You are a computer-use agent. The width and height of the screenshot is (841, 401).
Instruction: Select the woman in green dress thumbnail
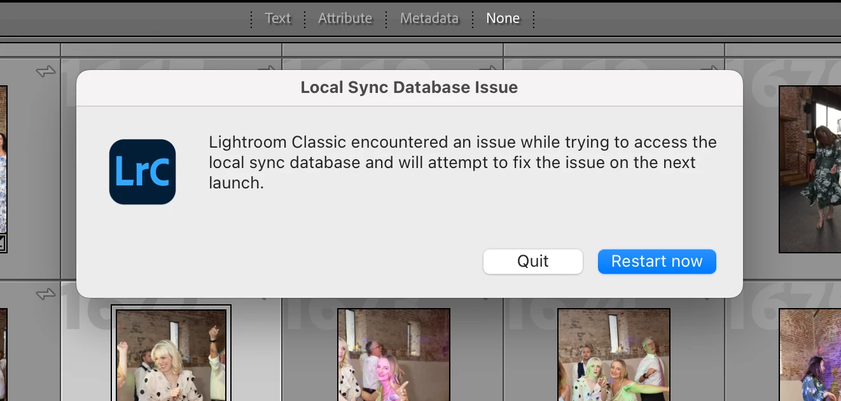click(810, 169)
